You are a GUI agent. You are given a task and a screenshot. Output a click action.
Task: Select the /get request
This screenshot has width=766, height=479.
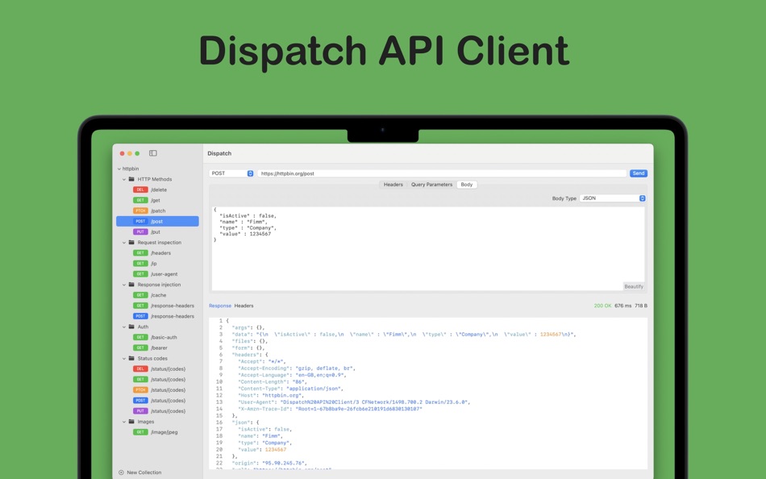click(157, 201)
